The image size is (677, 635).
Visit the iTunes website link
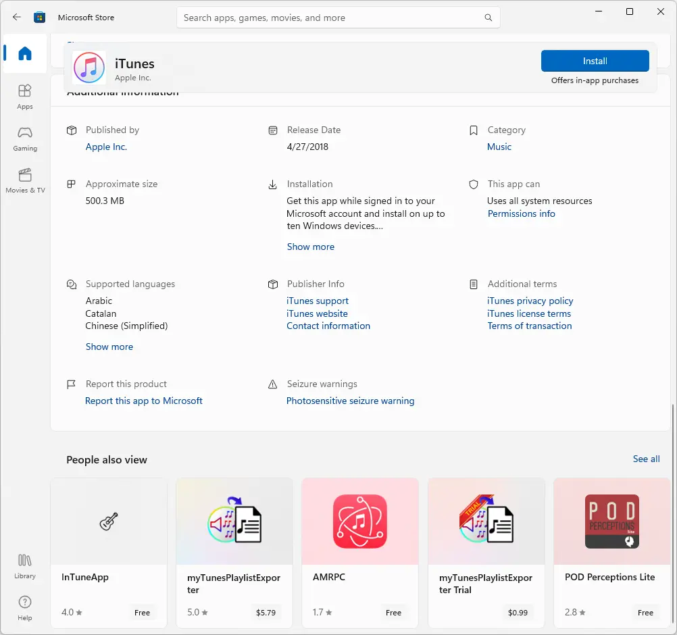click(317, 313)
